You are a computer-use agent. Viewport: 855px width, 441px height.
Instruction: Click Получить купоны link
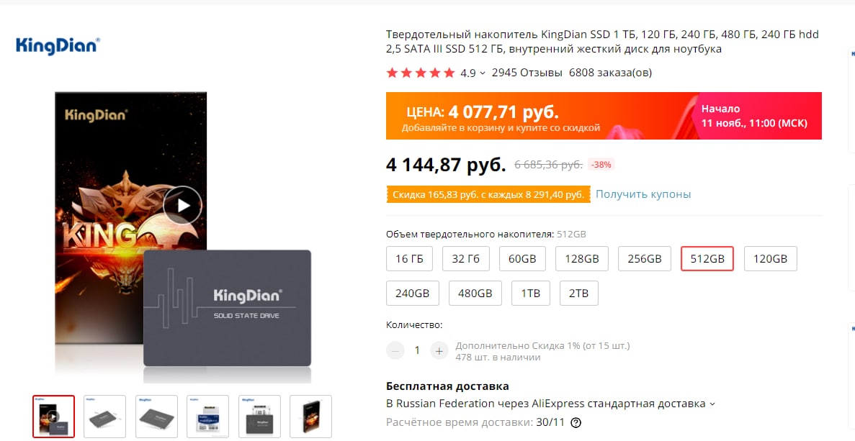[643, 194]
